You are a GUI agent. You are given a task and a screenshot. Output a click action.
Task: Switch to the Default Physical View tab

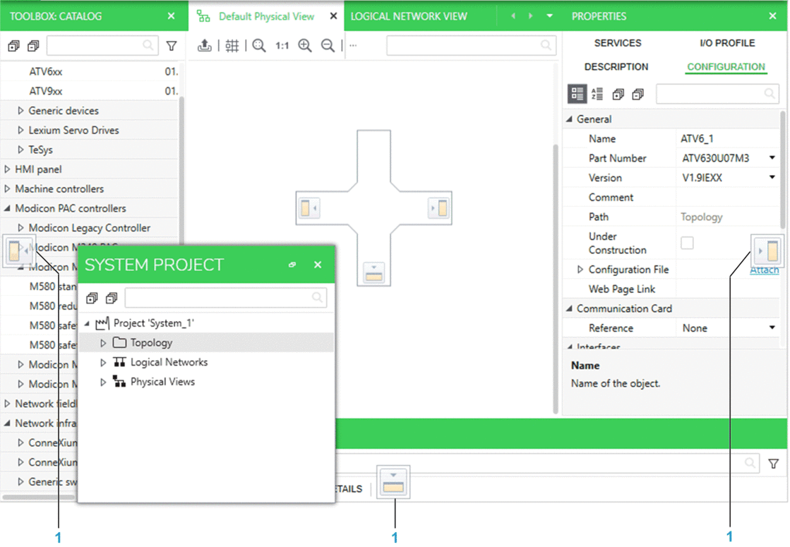coord(266,16)
